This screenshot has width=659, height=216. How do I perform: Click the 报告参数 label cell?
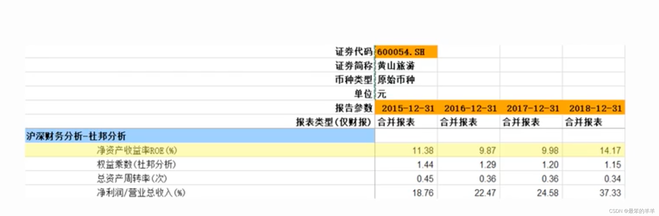(x=353, y=108)
